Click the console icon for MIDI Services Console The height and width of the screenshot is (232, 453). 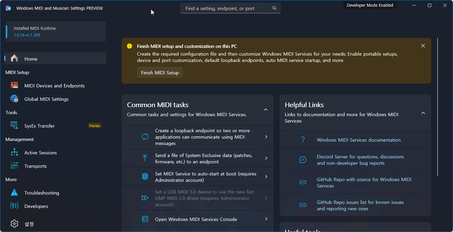pyautogui.click(x=145, y=219)
